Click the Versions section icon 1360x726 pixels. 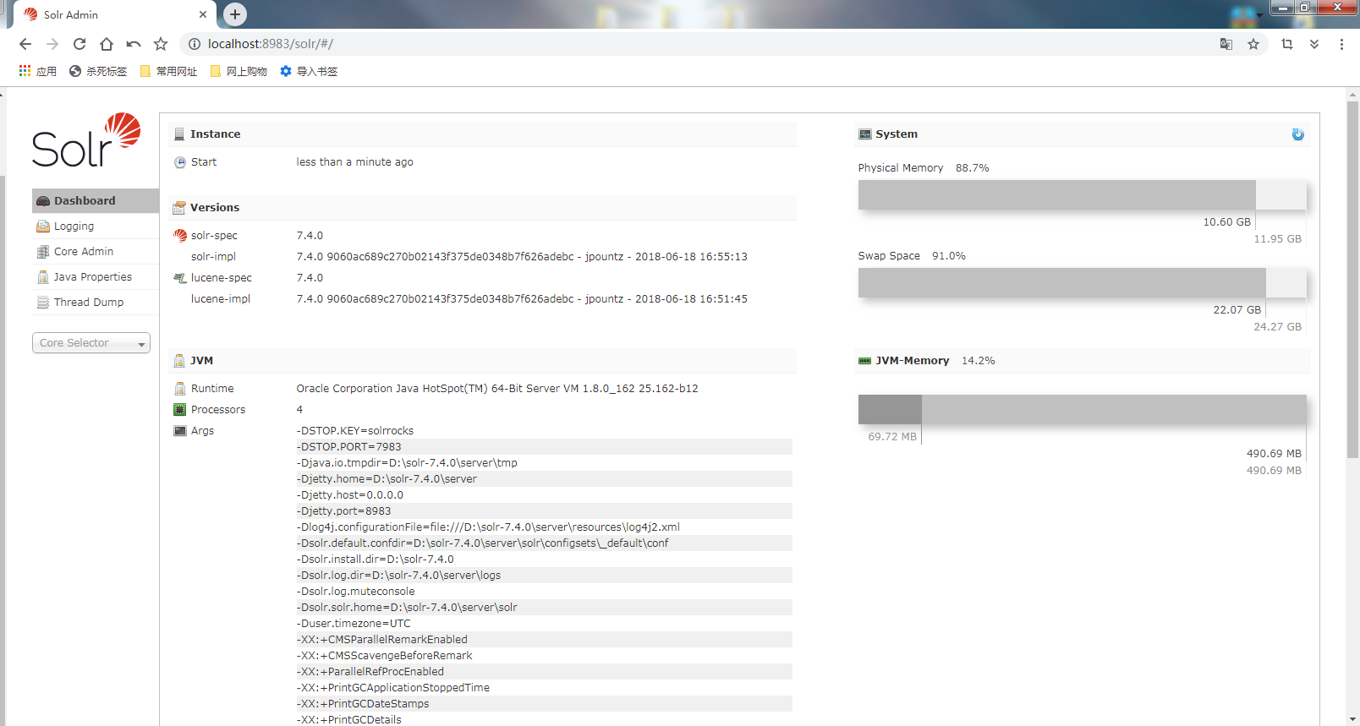point(179,208)
